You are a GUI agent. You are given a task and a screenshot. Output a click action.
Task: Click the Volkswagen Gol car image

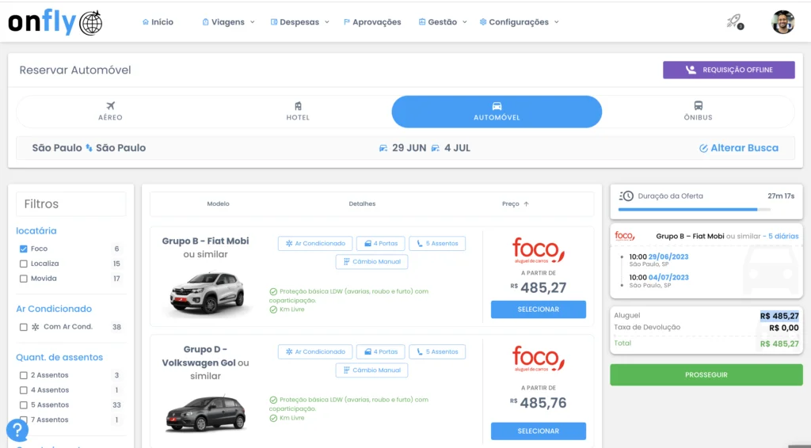(x=206, y=413)
